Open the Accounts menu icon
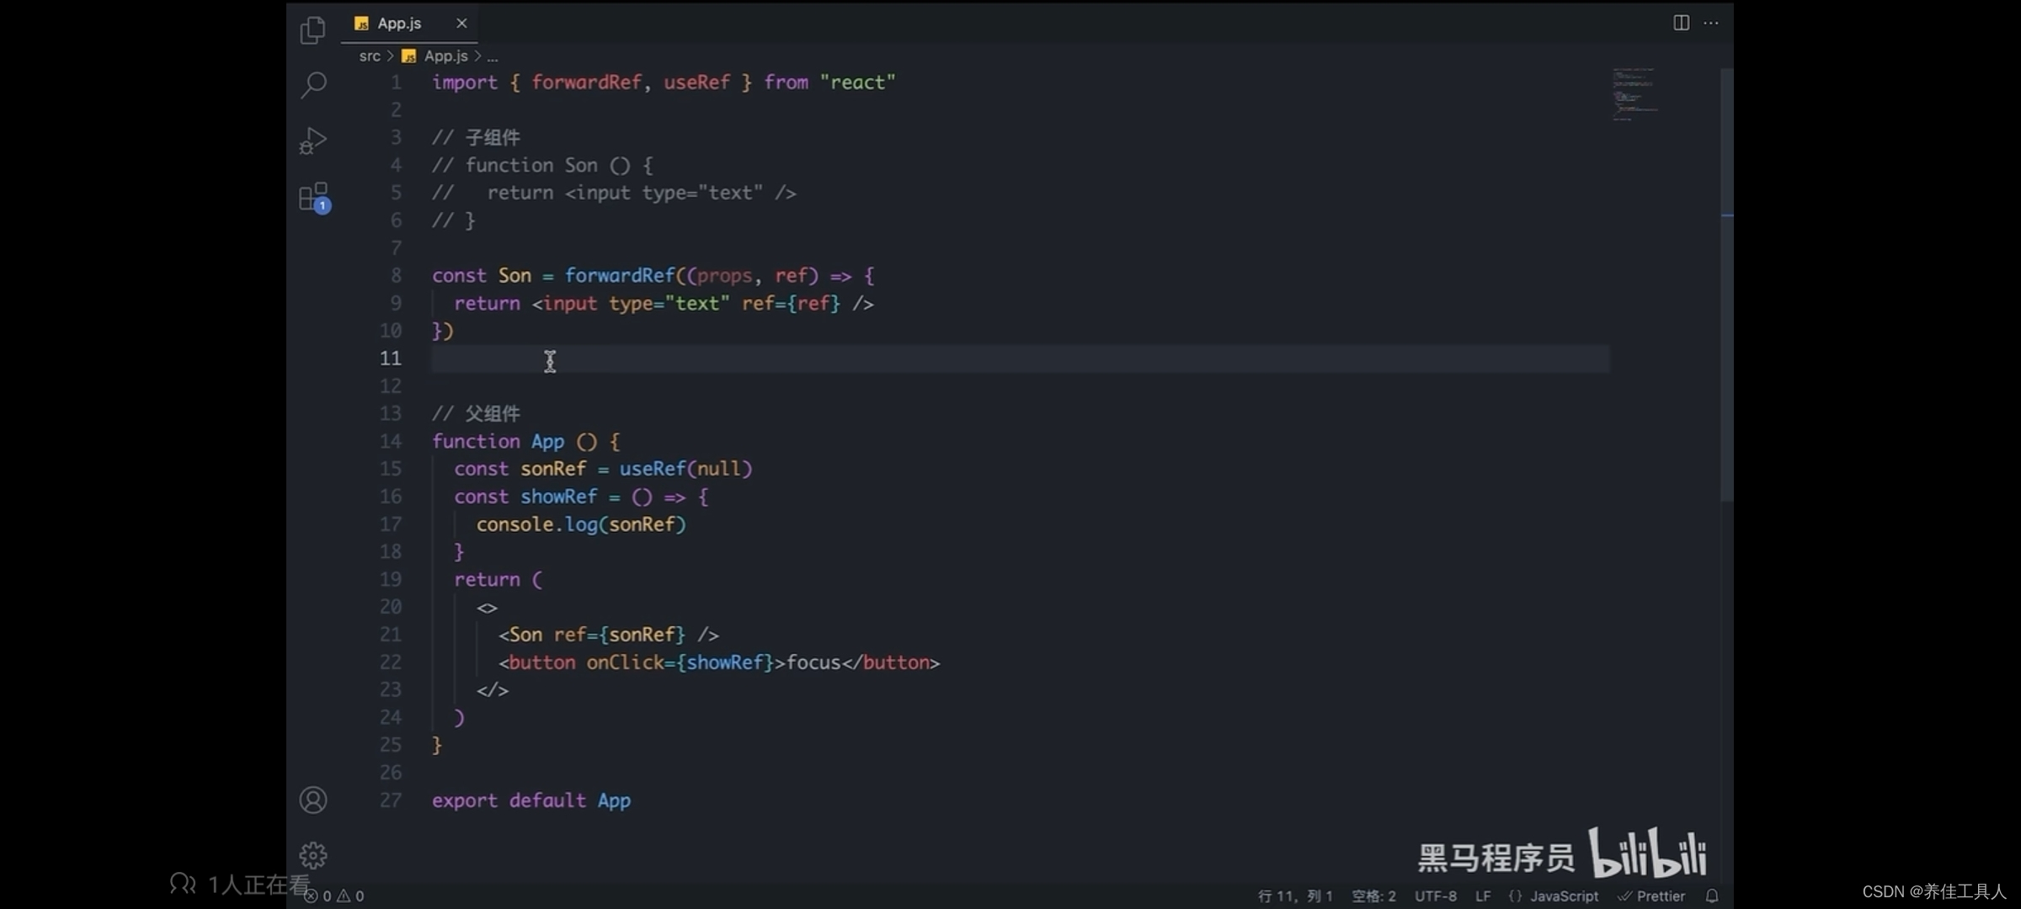Viewport: 2021px width, 909px height. point(313,800)
